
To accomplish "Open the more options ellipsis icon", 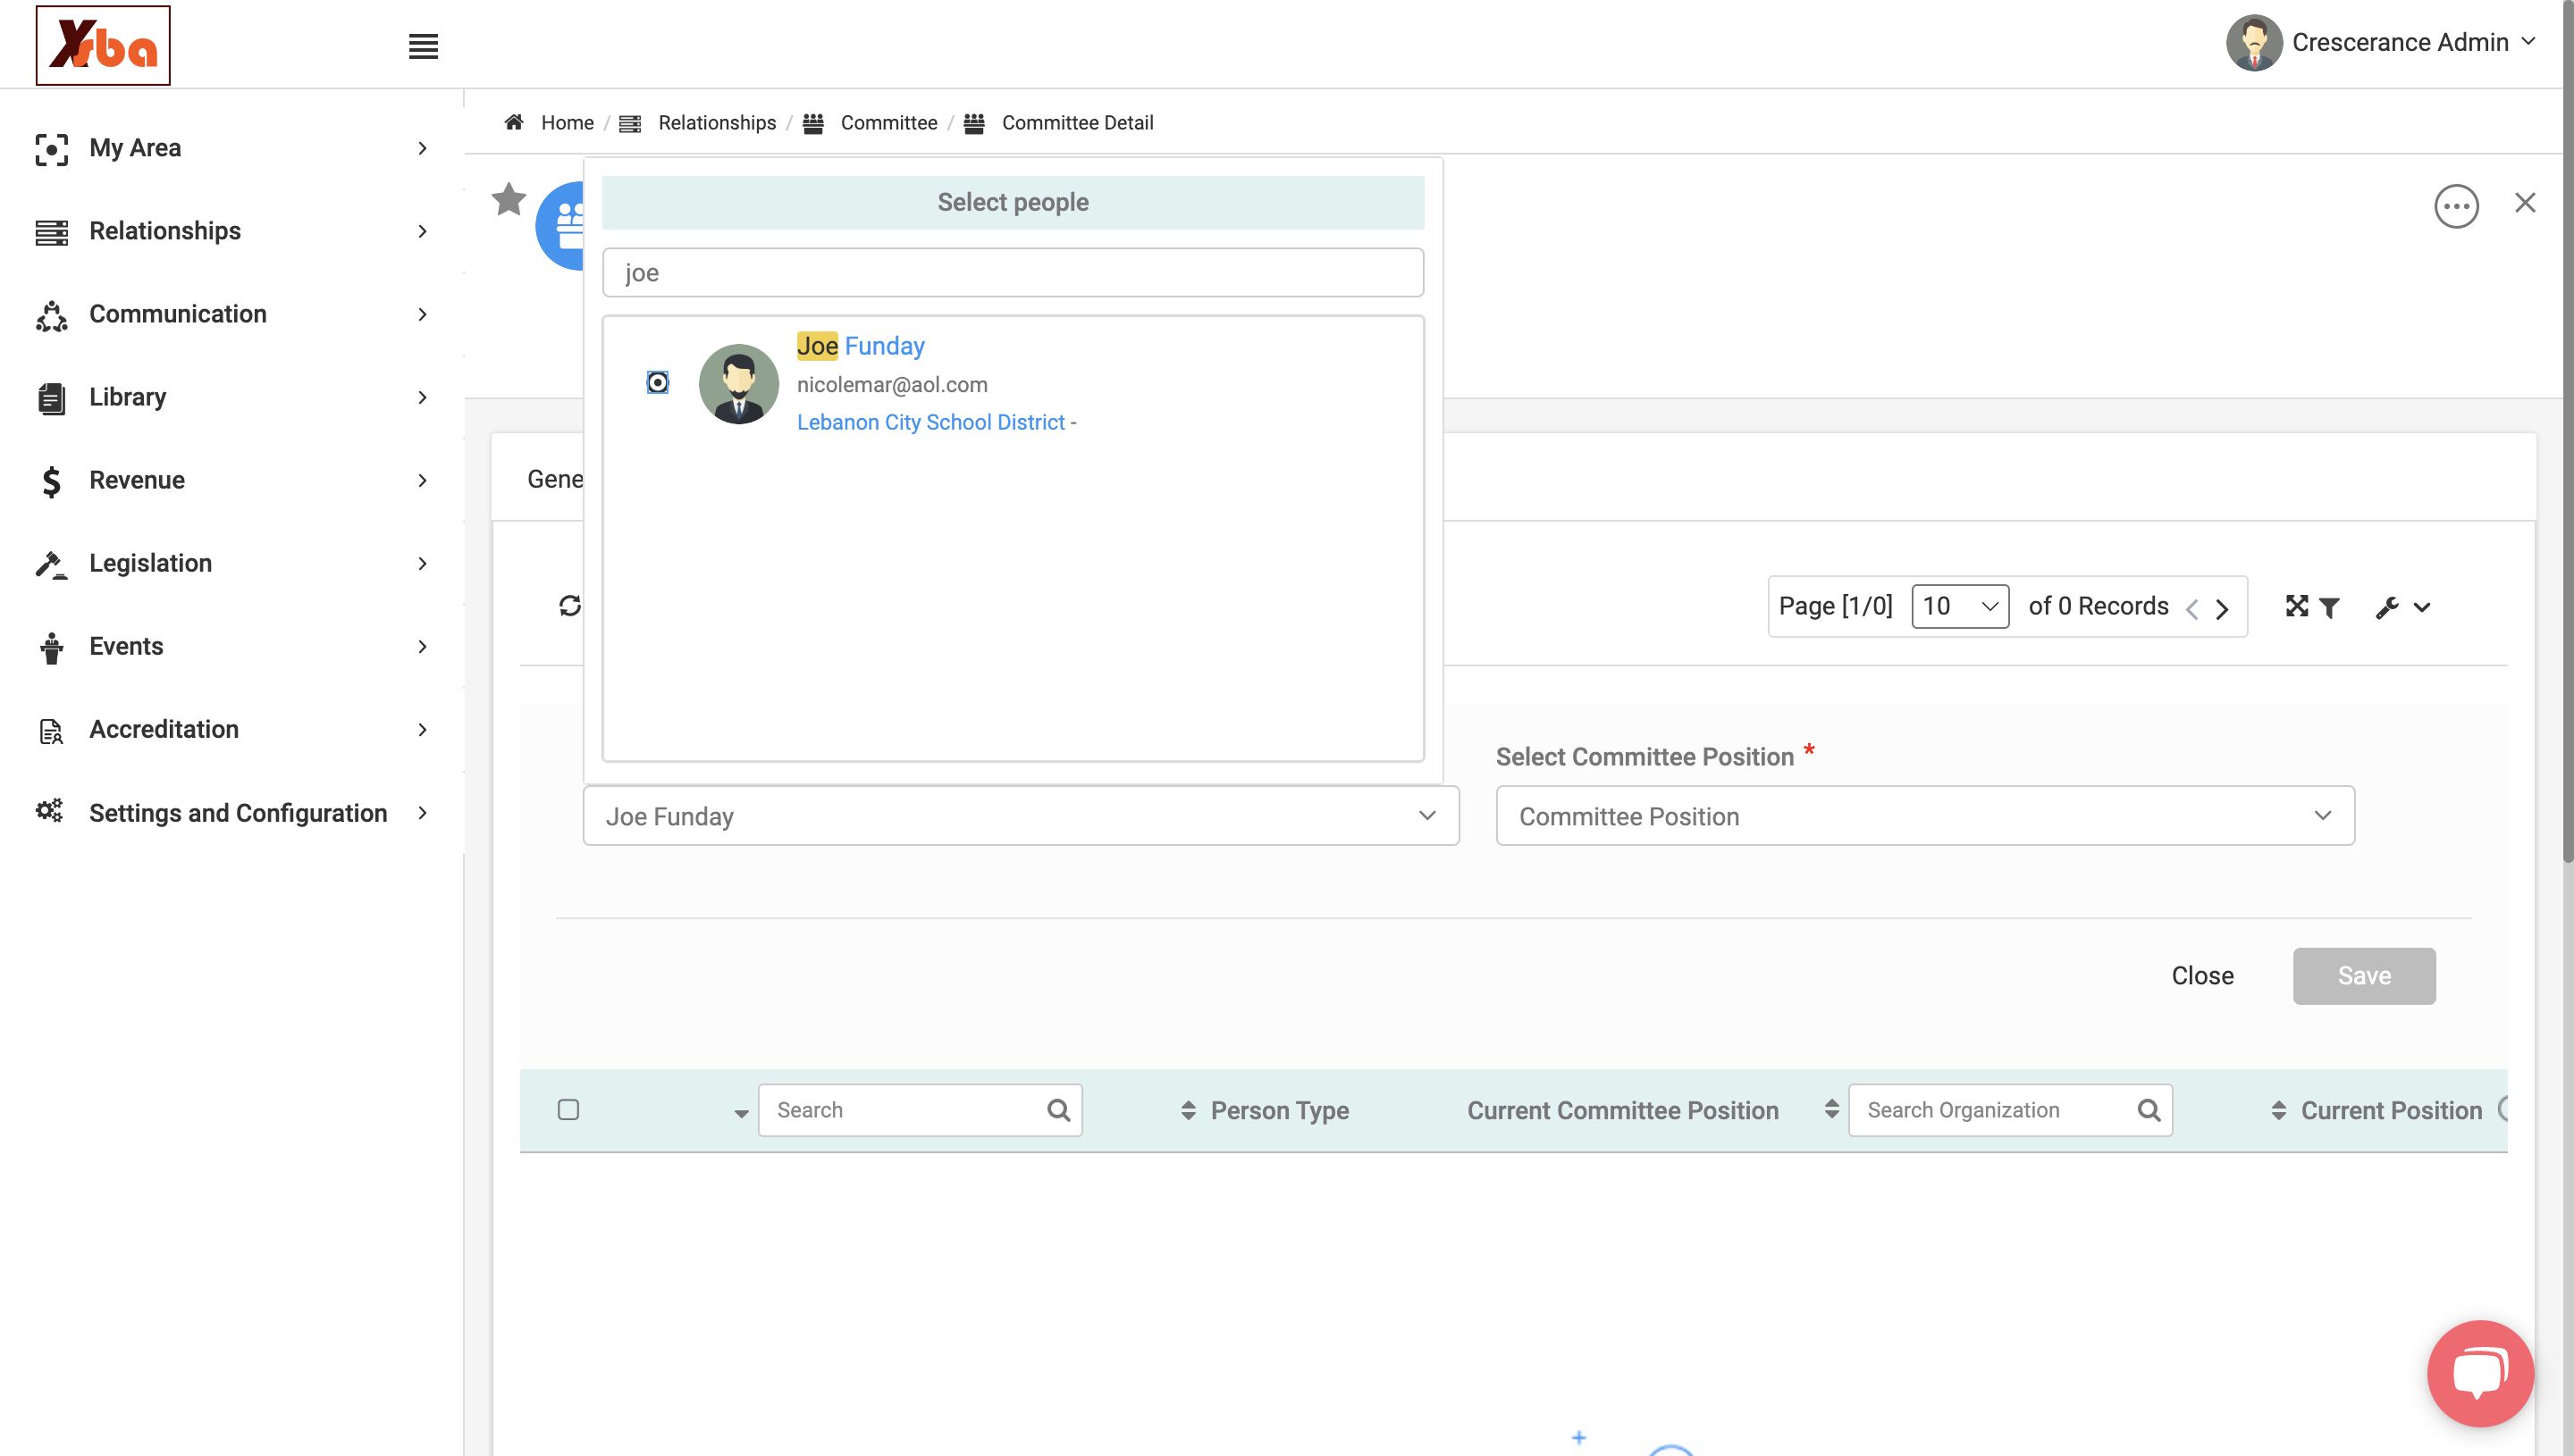I will 2456,206.
